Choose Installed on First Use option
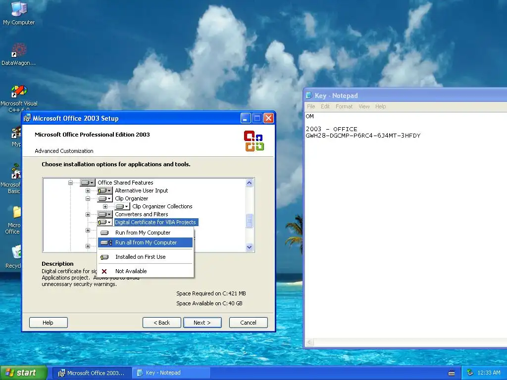Viewport: 507px width, 380px height. [145, 257]
